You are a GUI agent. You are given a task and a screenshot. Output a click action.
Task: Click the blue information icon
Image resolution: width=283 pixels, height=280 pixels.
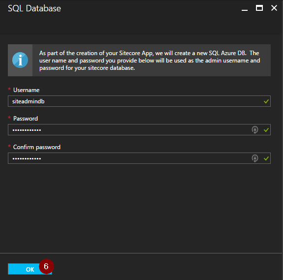pyautogui.click(x=20, y=60)
